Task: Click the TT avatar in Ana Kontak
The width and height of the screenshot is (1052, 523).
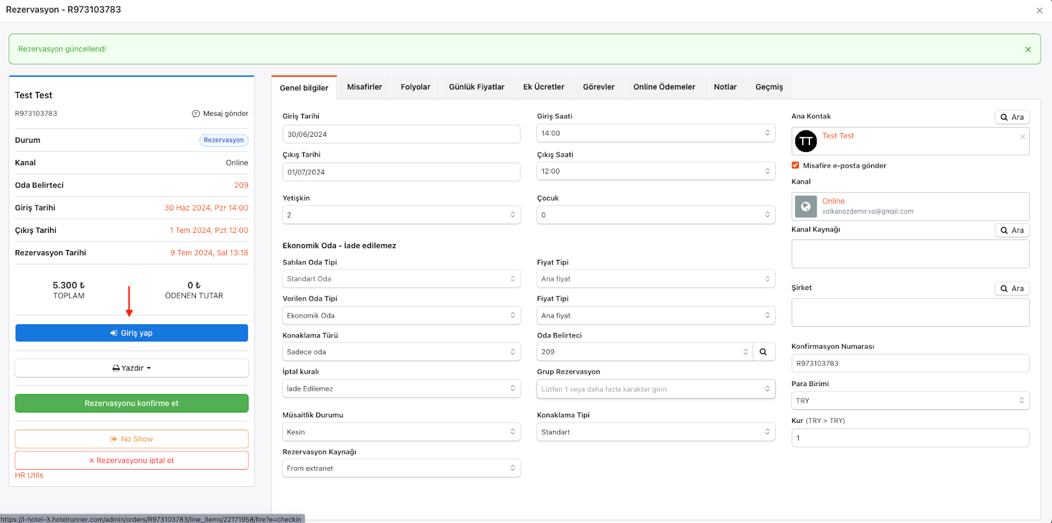Action: click(806, 141)
